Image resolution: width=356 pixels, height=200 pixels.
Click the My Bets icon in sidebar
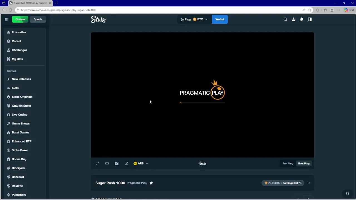pyautogui.click(x=8, y=59)
